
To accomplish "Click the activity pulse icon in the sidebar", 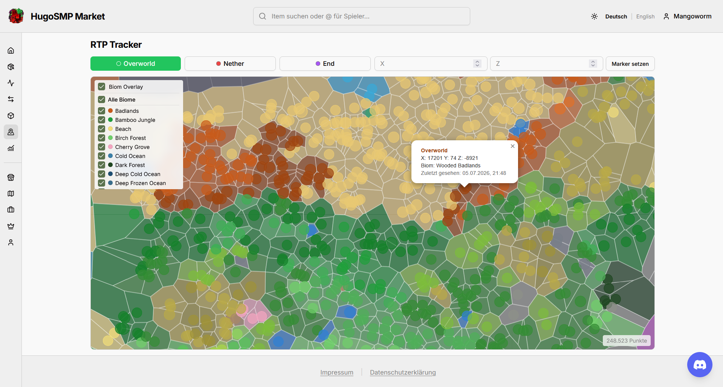I will point(11,83).
